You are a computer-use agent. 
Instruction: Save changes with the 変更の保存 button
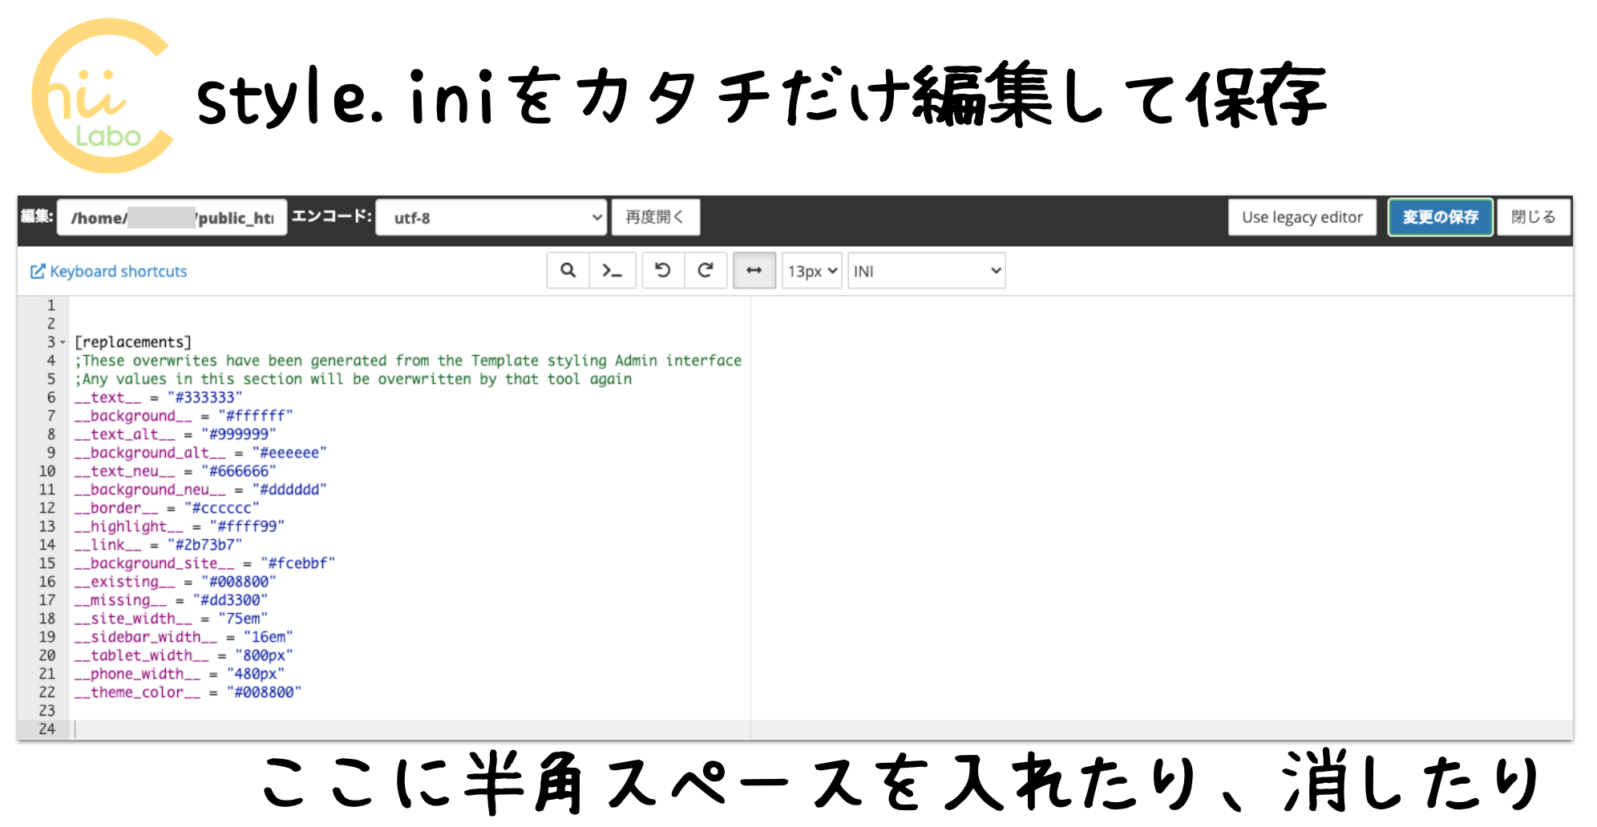(1439, 216)
